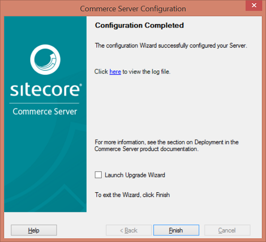Click the 'sitecore' wordmark text

click(46, 89)
